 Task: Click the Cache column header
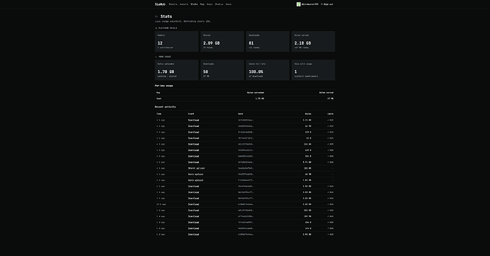(x=330, y=114)
